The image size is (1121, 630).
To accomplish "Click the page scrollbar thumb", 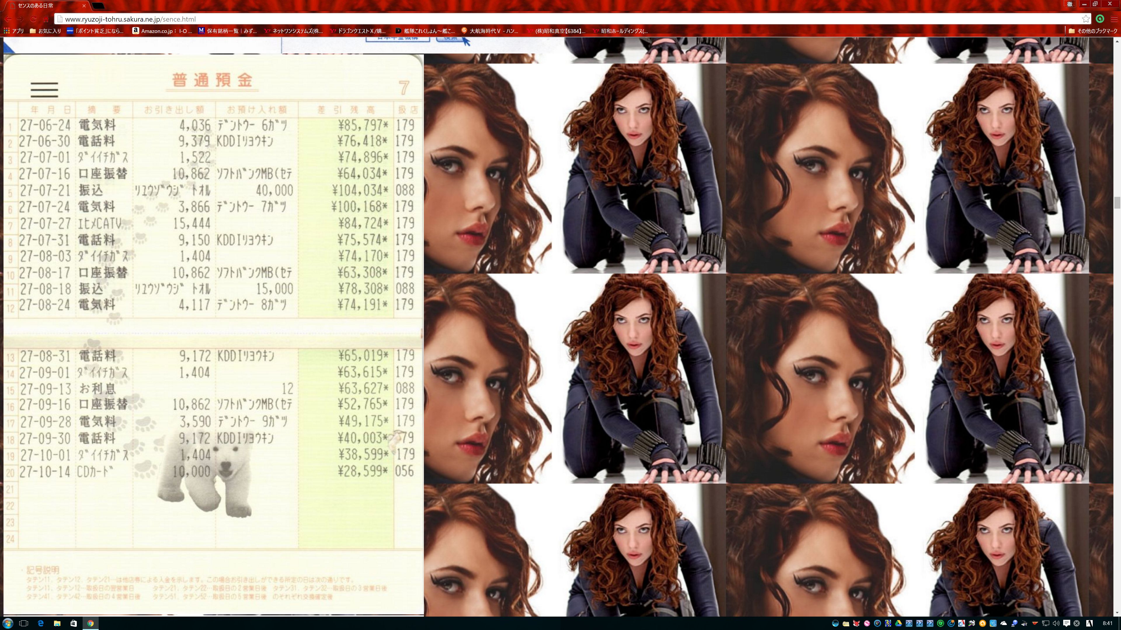I will 1117,203.
